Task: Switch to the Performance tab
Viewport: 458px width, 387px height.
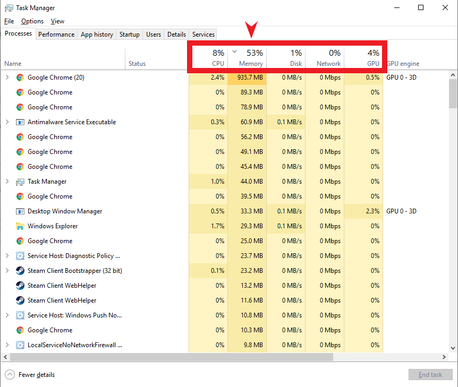Action: click(x=56, y=35)
